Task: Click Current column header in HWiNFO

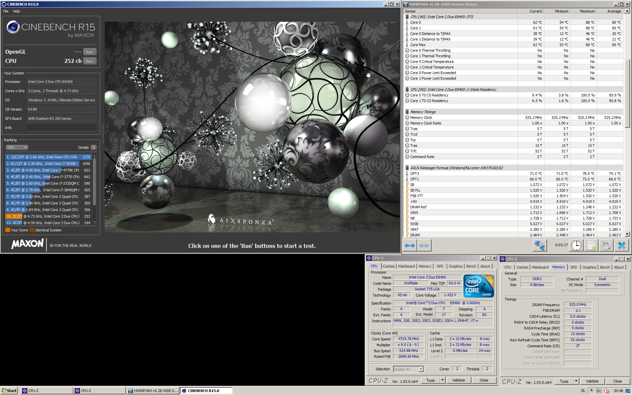Action: (531, 11)
